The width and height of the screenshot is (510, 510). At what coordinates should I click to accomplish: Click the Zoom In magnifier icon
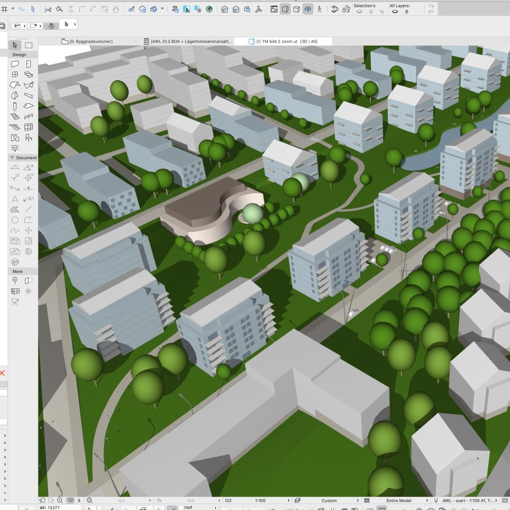(x=60, y=500)
